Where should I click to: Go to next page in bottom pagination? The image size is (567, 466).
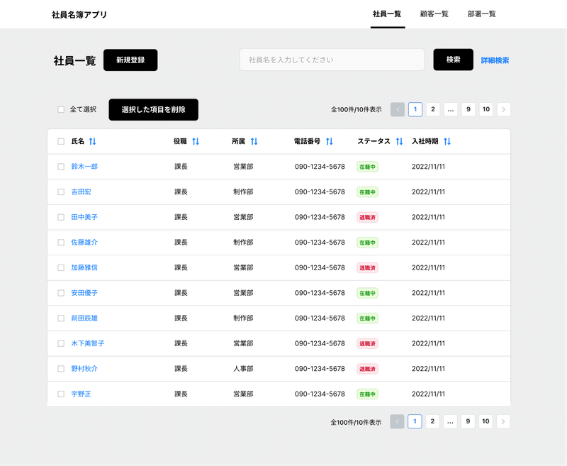pyautogui.click(x=503, y=421)
